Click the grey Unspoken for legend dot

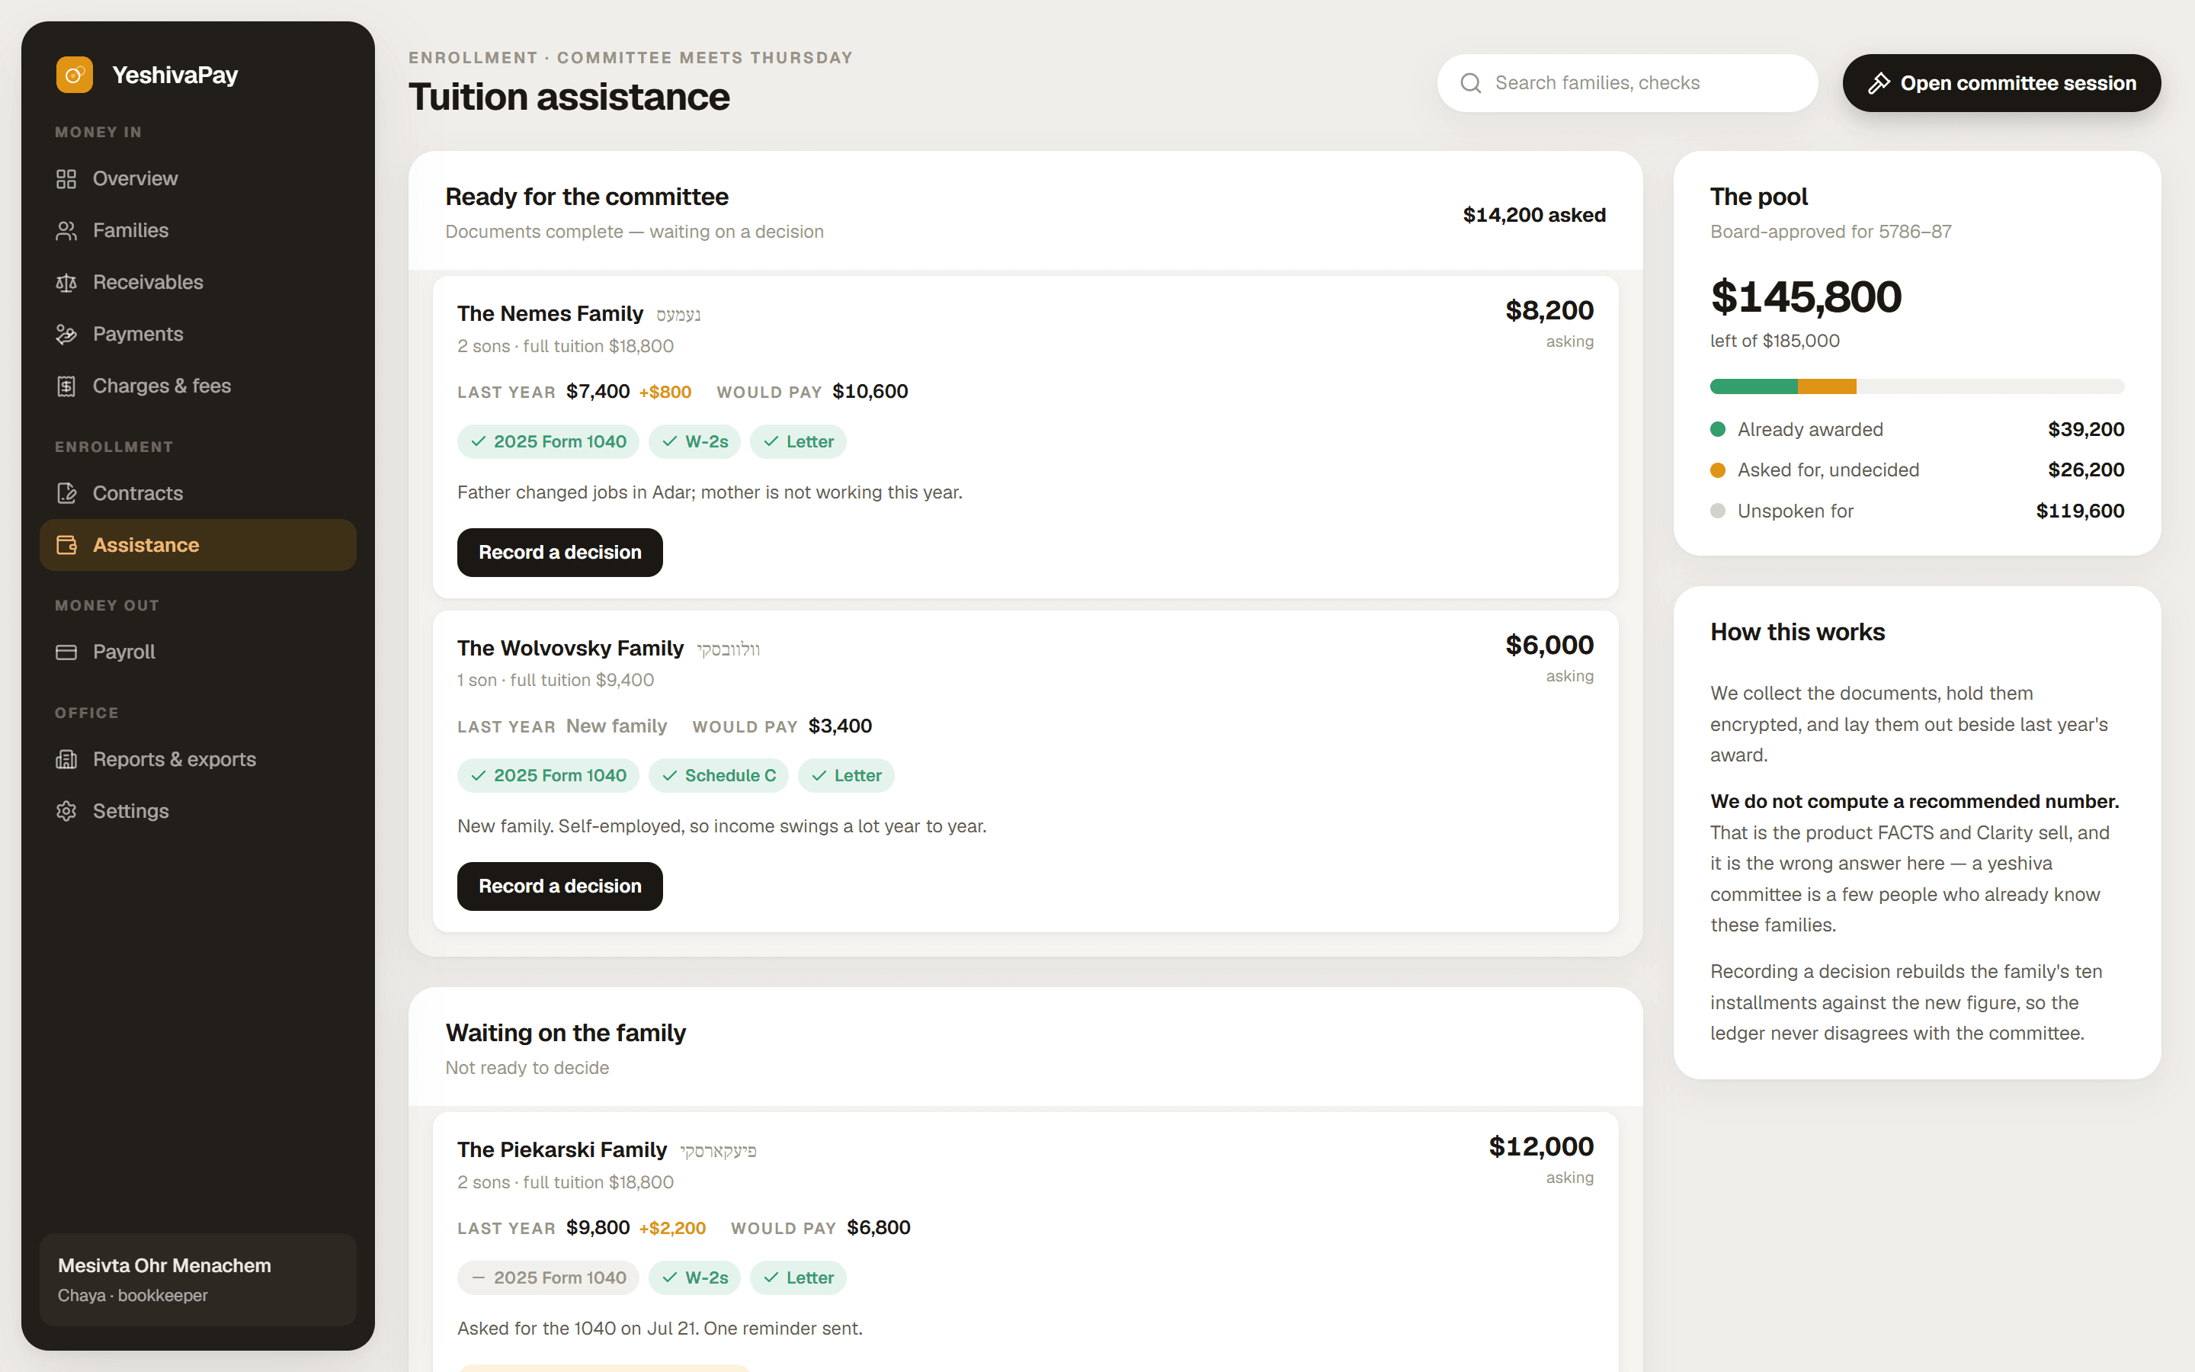[1718, 511]
